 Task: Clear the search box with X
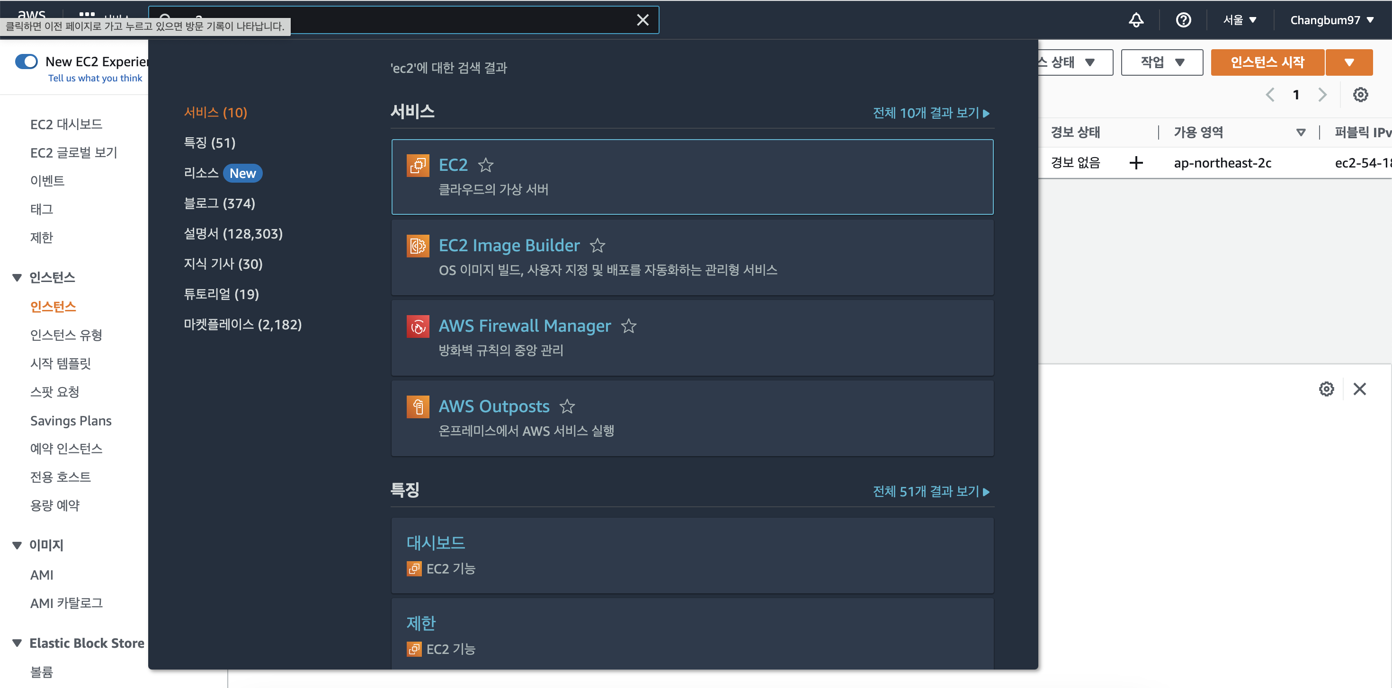(642, 20)
